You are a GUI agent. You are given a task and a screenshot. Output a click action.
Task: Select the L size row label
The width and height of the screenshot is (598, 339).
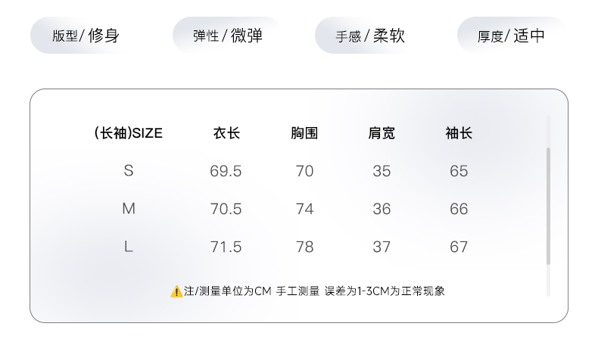(x=129, y=247)
